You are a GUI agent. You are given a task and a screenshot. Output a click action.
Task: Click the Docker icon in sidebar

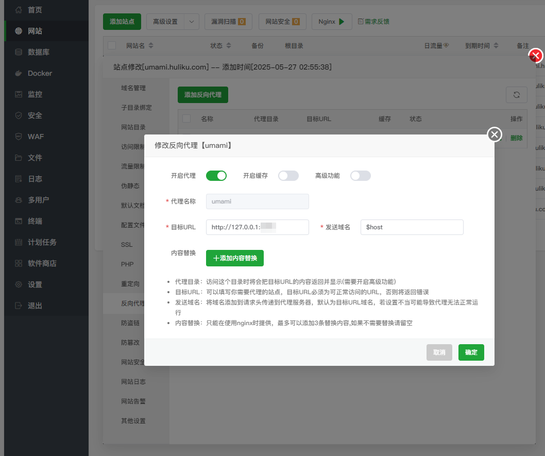(x=19, y=73)
